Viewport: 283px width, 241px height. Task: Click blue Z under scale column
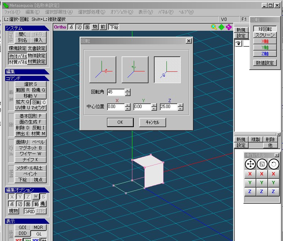262,192
